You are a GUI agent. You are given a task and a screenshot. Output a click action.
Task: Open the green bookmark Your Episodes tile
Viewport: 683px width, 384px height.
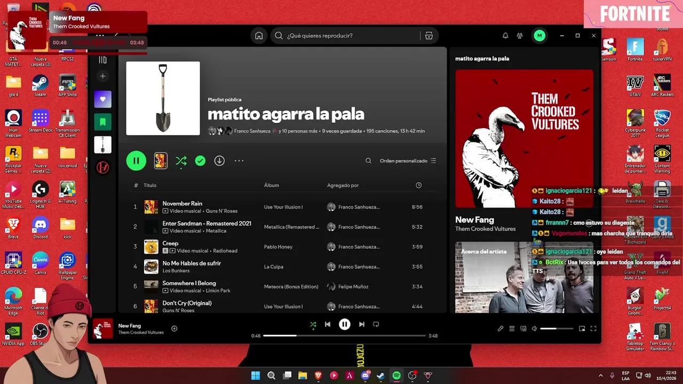tap(103, 122)
